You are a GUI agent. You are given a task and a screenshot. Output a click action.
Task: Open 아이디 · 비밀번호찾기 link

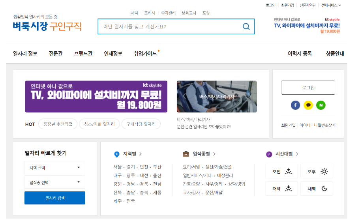(317, 125)
